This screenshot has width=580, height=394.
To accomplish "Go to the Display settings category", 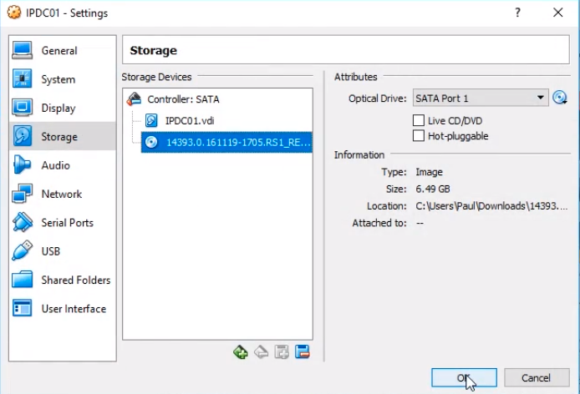I will tap(58, 109).
